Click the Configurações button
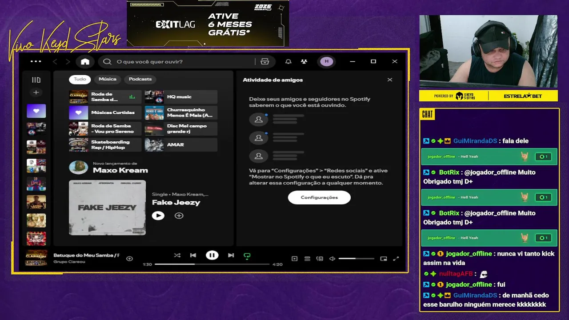This screenshot has height=320, width=569. 319,197
